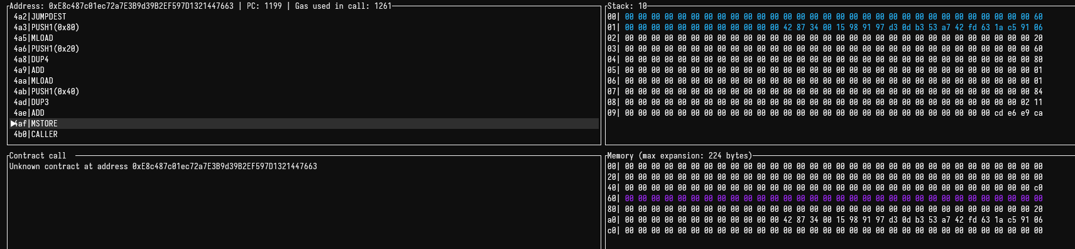Viewport: 1075px width, 249px height.
Task: Click the 'Stack: 10' panel title
Action: click(x=627, y=6)
